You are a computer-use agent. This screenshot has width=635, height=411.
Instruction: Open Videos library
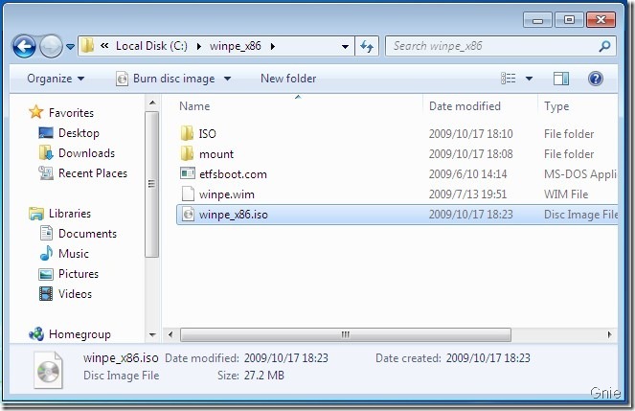[x=75, y=294]
